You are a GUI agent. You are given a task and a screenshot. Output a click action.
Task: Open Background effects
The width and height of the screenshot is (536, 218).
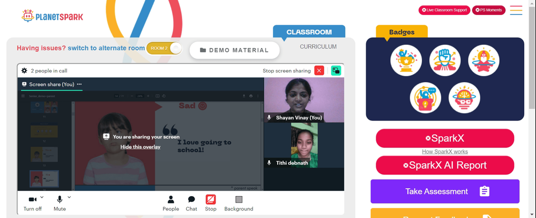coord(239,204)
